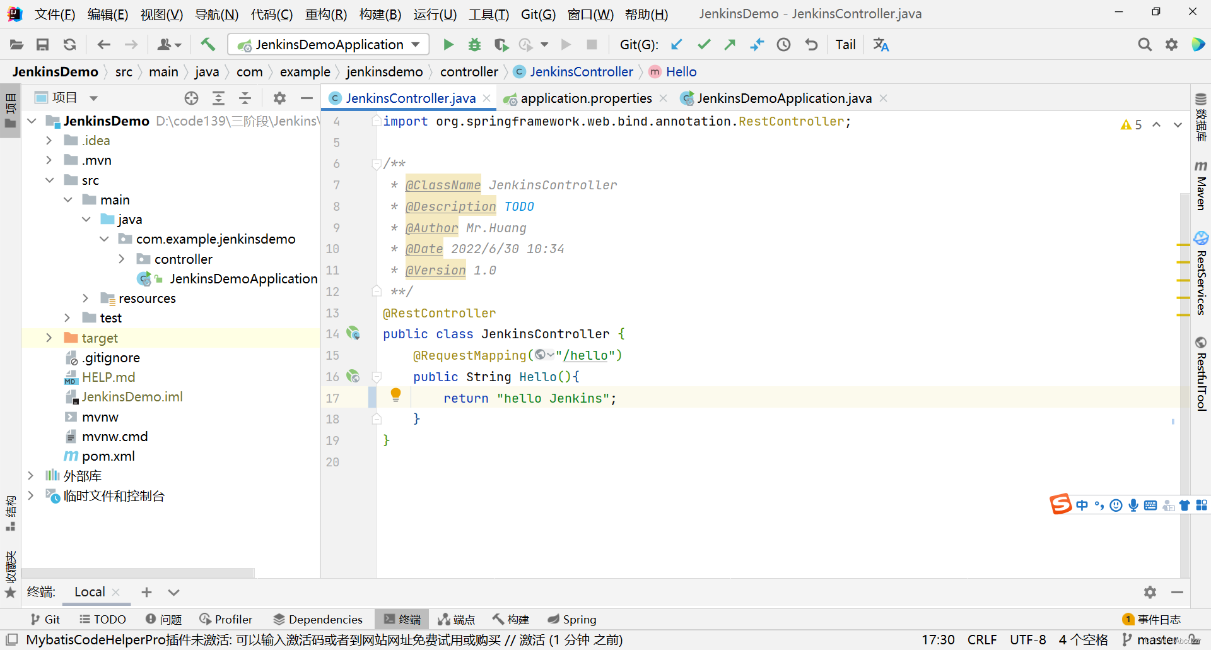This screenshot has height=650, width=1211.
Task: Rollback changes with the undo arrow icon
Action: pos(811,45)
